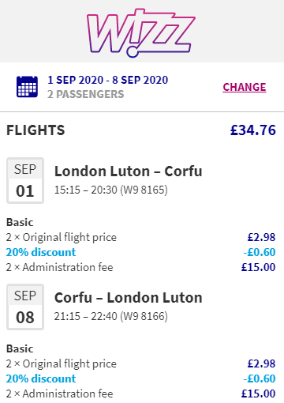Click the CHANGE link
Image resolution: width=284 pixels, height=403 pixels.
pos(245,87)
